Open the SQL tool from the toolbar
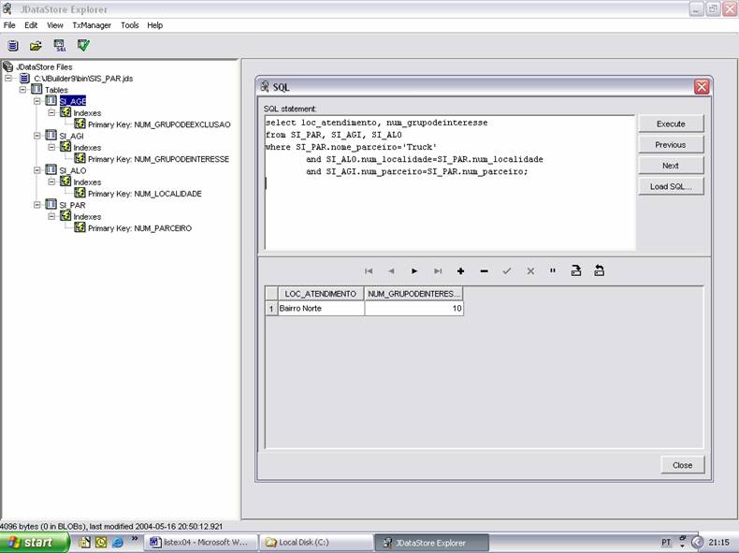Viewport: 739px width, 553px height. pos(60,46)
